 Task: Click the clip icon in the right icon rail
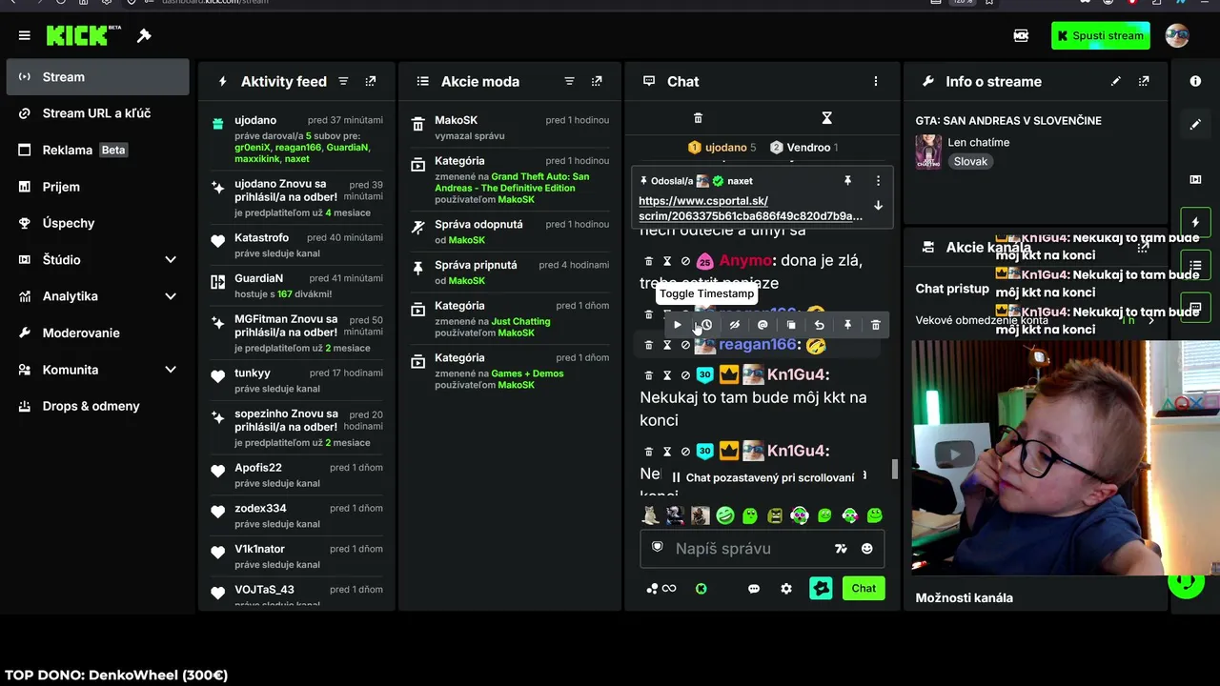tap(1195, 179)
